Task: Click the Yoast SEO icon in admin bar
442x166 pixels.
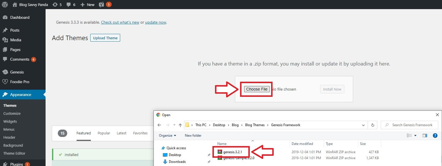Action: (x=101, y=5)
